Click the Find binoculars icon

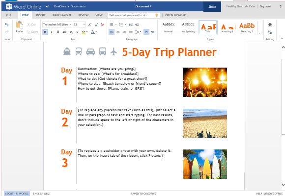click(x=270, y=24)
